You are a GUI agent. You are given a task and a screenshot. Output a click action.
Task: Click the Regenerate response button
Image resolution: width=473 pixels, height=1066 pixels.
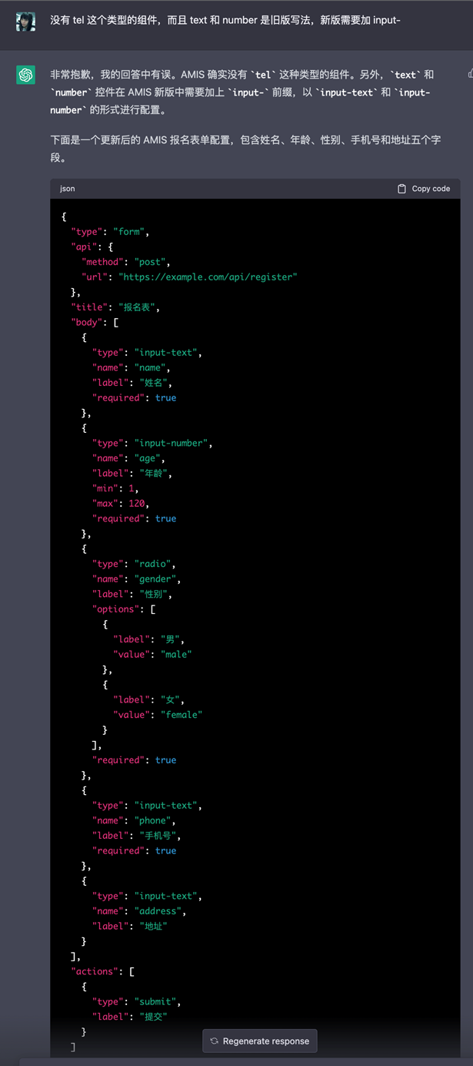pos(260,1041)
